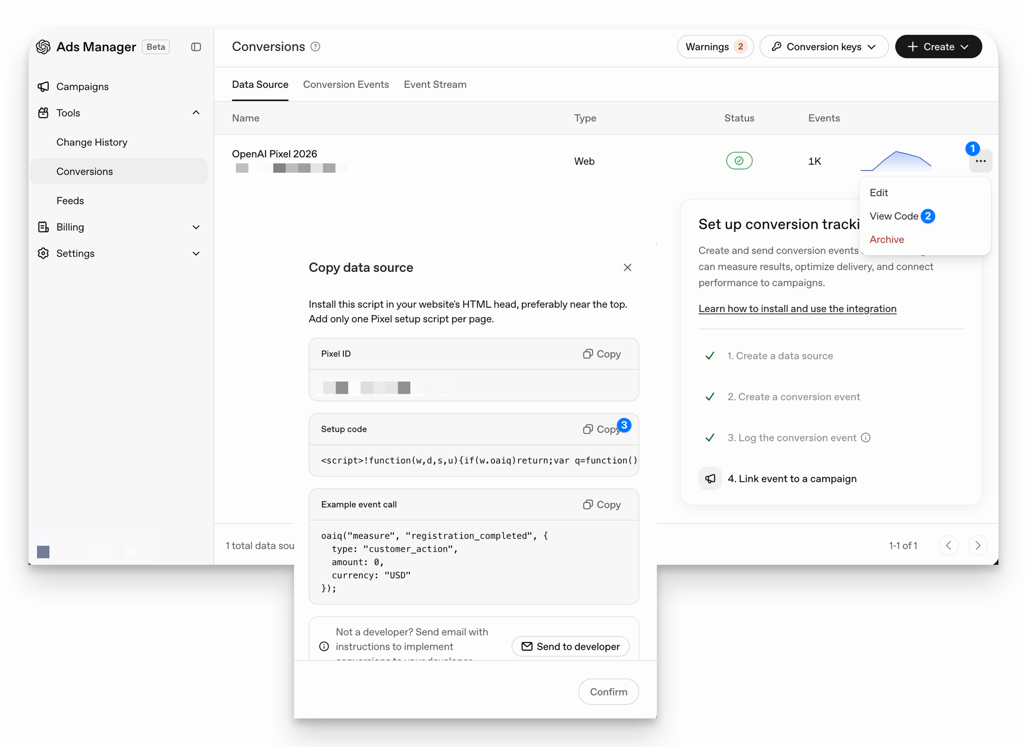This screenshot has width=1027, height=747.
Task: Copy the Example event call
Action: pos(602,505)
